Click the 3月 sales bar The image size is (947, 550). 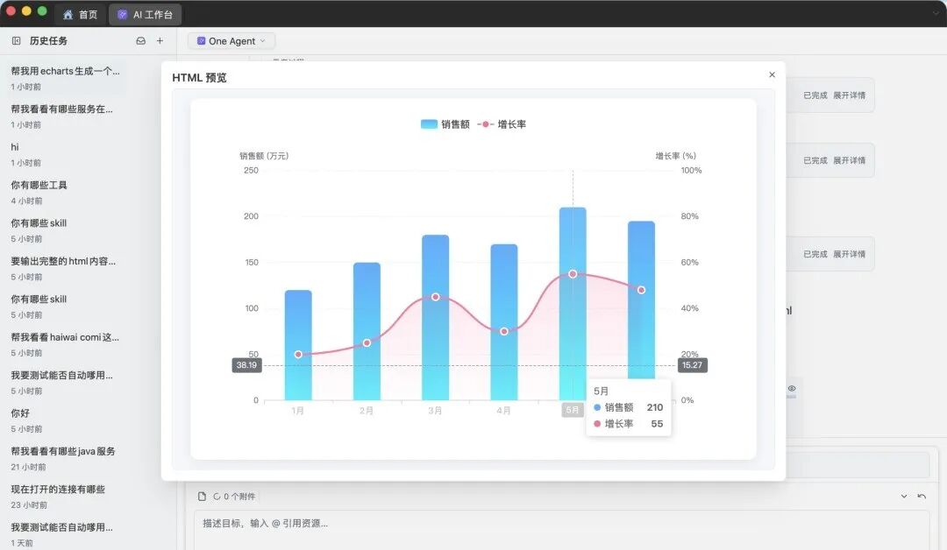point(436,317)
